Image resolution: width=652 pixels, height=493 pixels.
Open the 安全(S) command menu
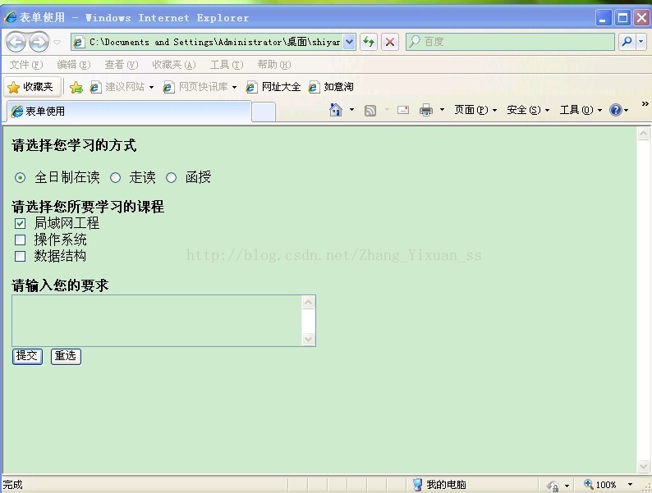[x=528, y=110]
